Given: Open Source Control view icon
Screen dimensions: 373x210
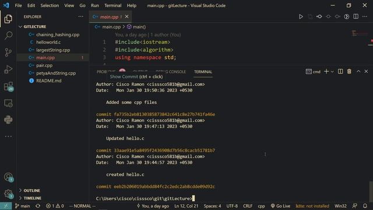Looking at the screenshot, I should tap(8, 52).
